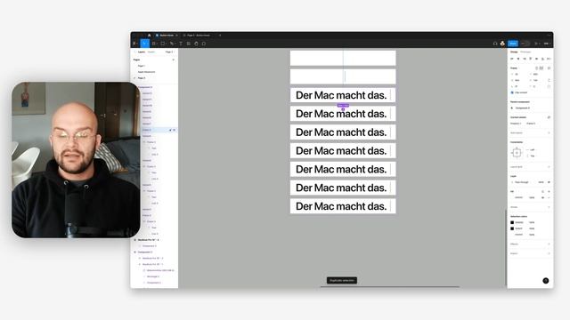
Task: Click the blue Share button
Action: 513,44
